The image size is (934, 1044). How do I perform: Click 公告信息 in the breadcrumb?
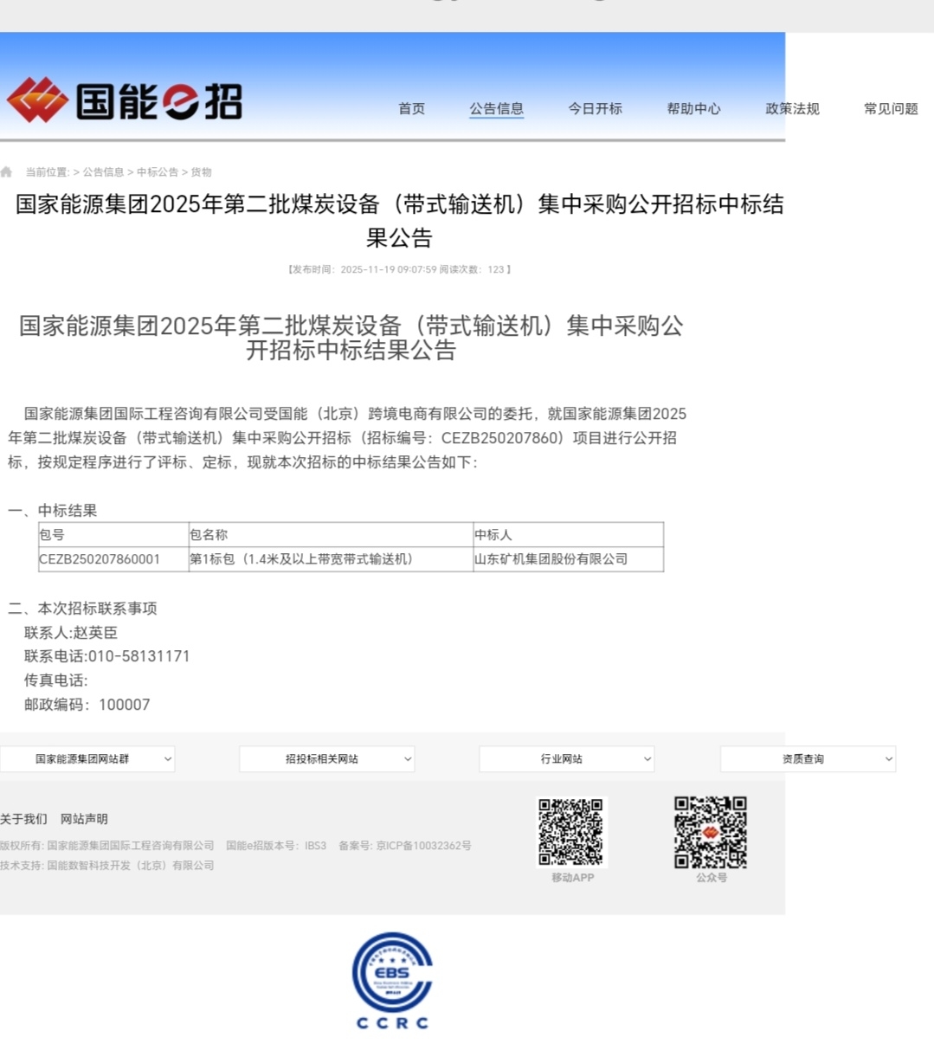coord(103,172)
